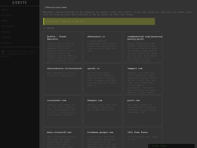Open the beta.octosniff.net card
The image size is (197, 148).
[63, 138]
